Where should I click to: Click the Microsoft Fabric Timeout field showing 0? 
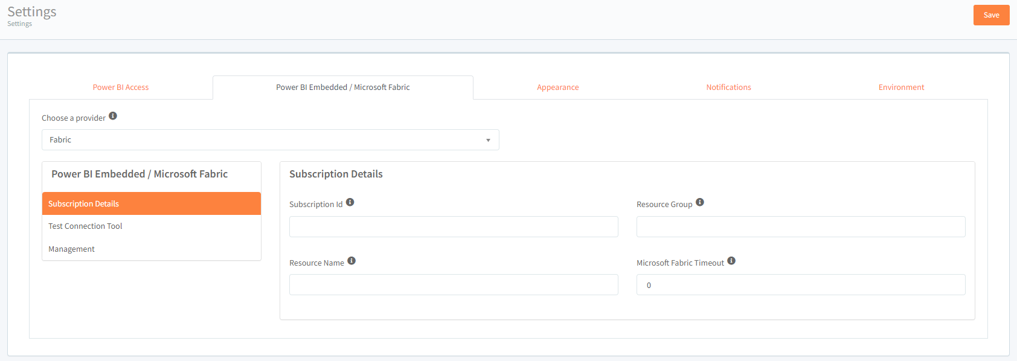tap(801, 285)
